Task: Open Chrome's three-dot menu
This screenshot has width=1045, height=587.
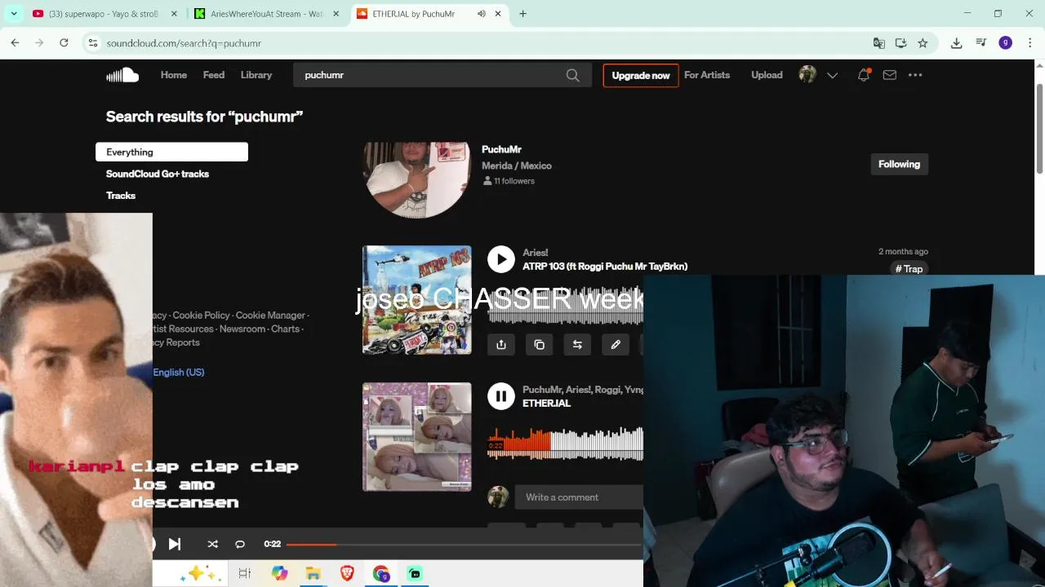Action: click(1029, 43)
